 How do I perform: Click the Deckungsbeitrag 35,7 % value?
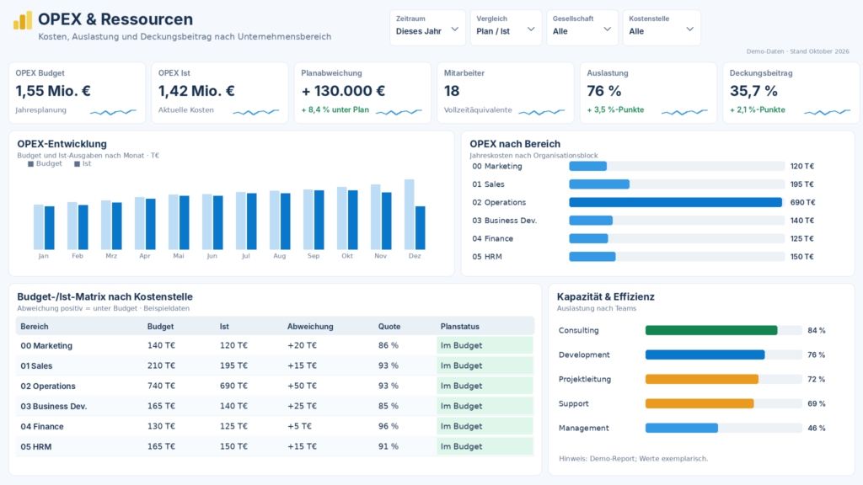(753, 91)
